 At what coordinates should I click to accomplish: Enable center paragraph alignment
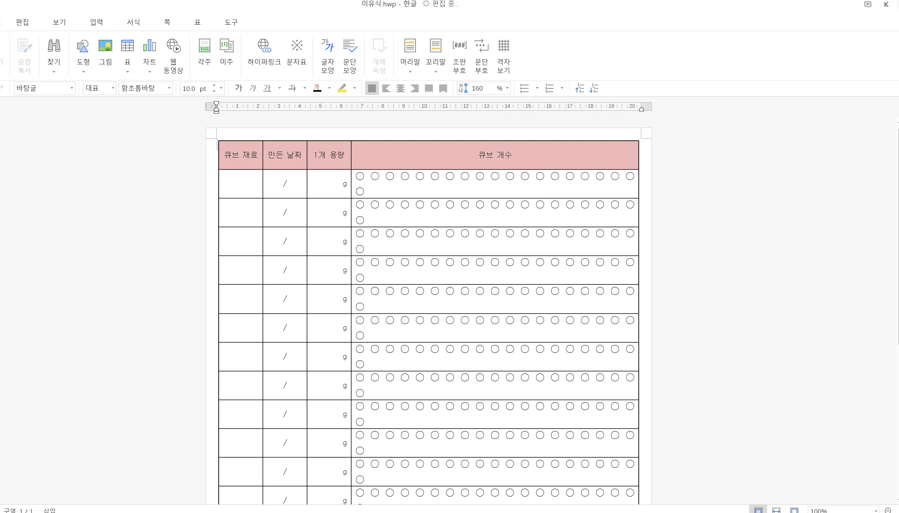pyautogui.click(x=400, y=88)
